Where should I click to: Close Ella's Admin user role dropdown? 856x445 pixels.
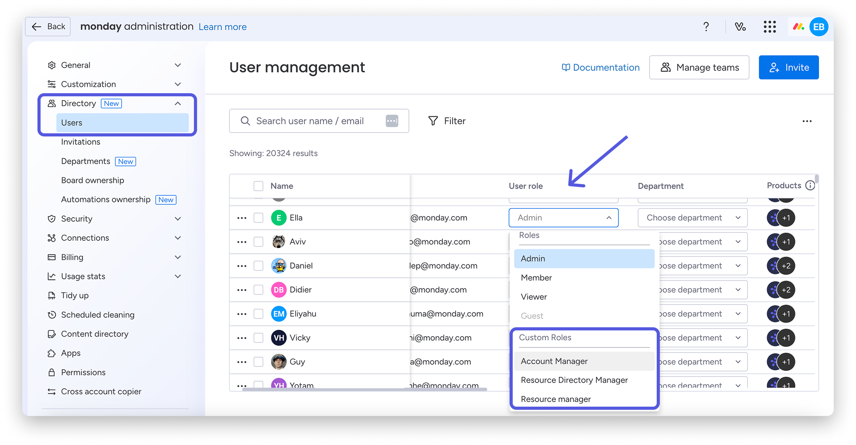[564, 218]
